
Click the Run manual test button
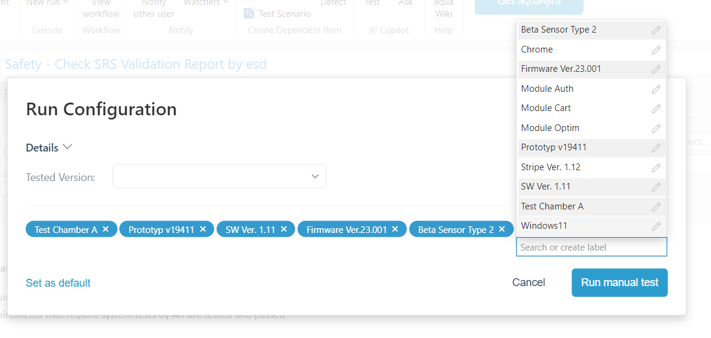pos(619,282)
